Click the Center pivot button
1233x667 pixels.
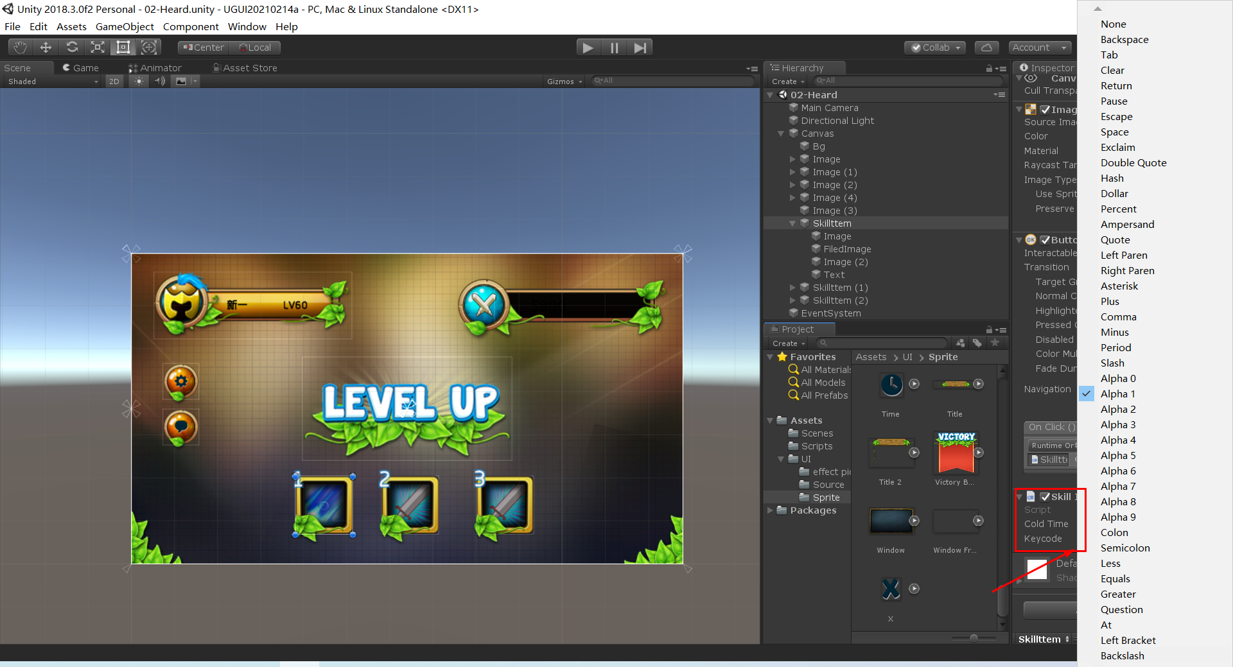202,47
